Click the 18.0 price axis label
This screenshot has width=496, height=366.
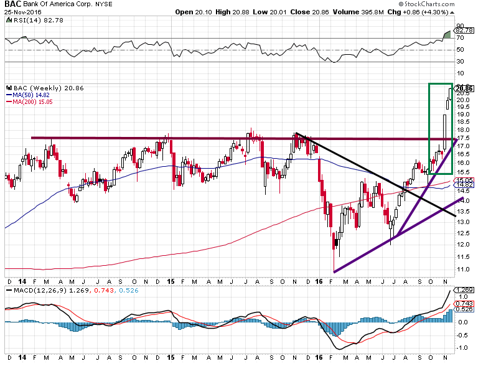[463, 130]
